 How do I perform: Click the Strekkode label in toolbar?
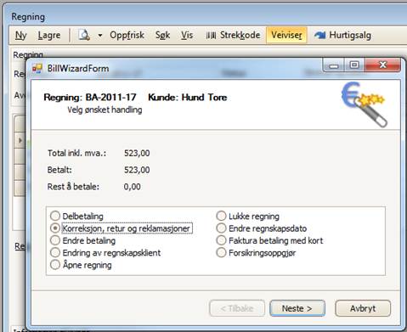click(x=240, y=35)
